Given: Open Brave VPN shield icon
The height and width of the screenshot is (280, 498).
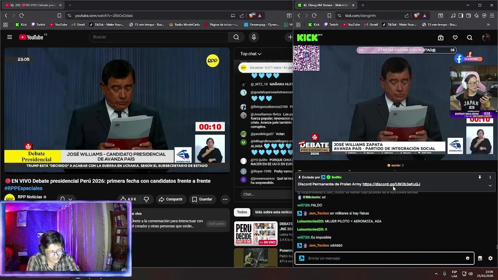Looking at the screenshot, I should 484,16.
